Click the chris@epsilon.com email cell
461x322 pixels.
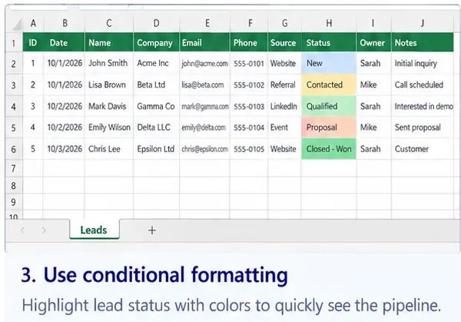pyautogui.click(x=204, y=149)
